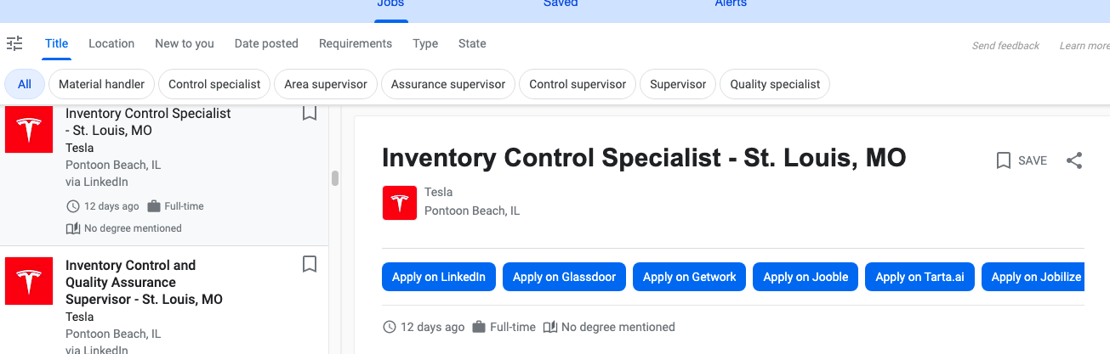1110x354 pixels.
Task: Click Tesla logo on second job listing
Action: (29, 281)
